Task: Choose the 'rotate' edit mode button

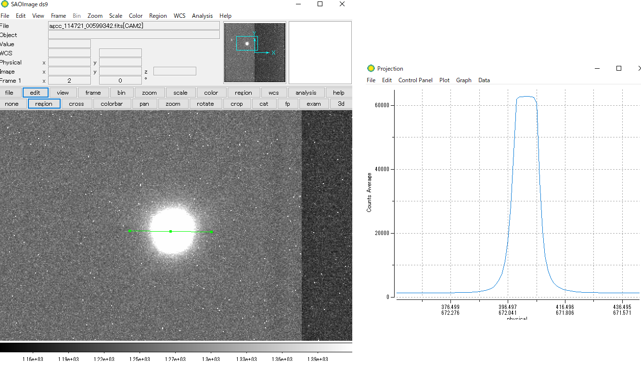Action: 205,104
